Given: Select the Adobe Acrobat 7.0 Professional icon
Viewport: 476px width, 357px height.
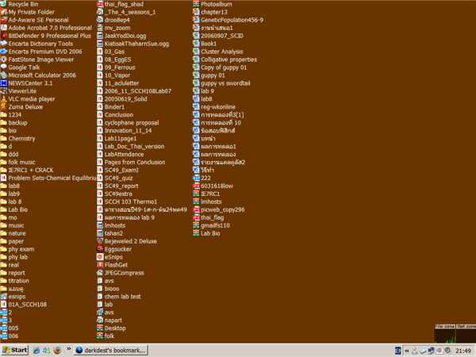Looking at the screenshot, I should point(46,28).
